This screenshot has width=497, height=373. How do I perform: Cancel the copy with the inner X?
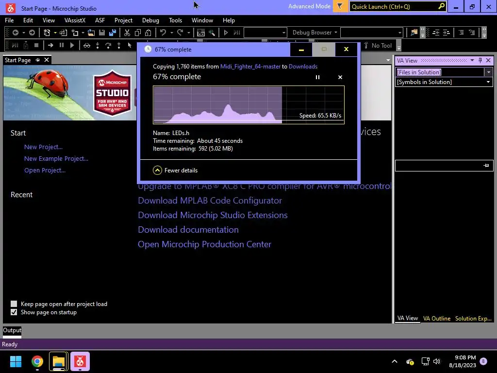point(340,77)
